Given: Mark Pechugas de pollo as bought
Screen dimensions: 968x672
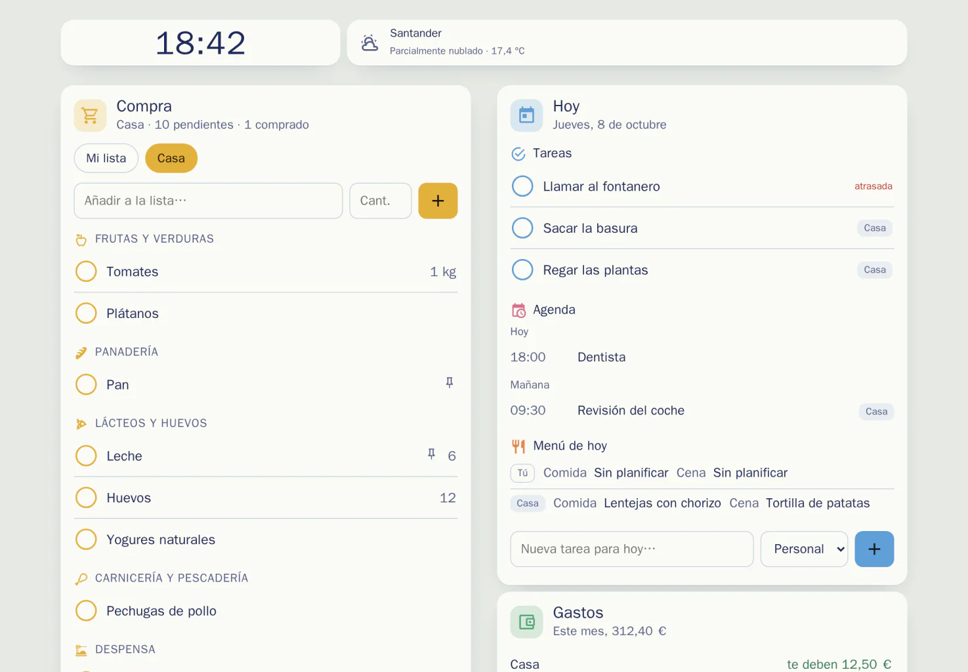Looking at the screenshot, I should point(86,611).
